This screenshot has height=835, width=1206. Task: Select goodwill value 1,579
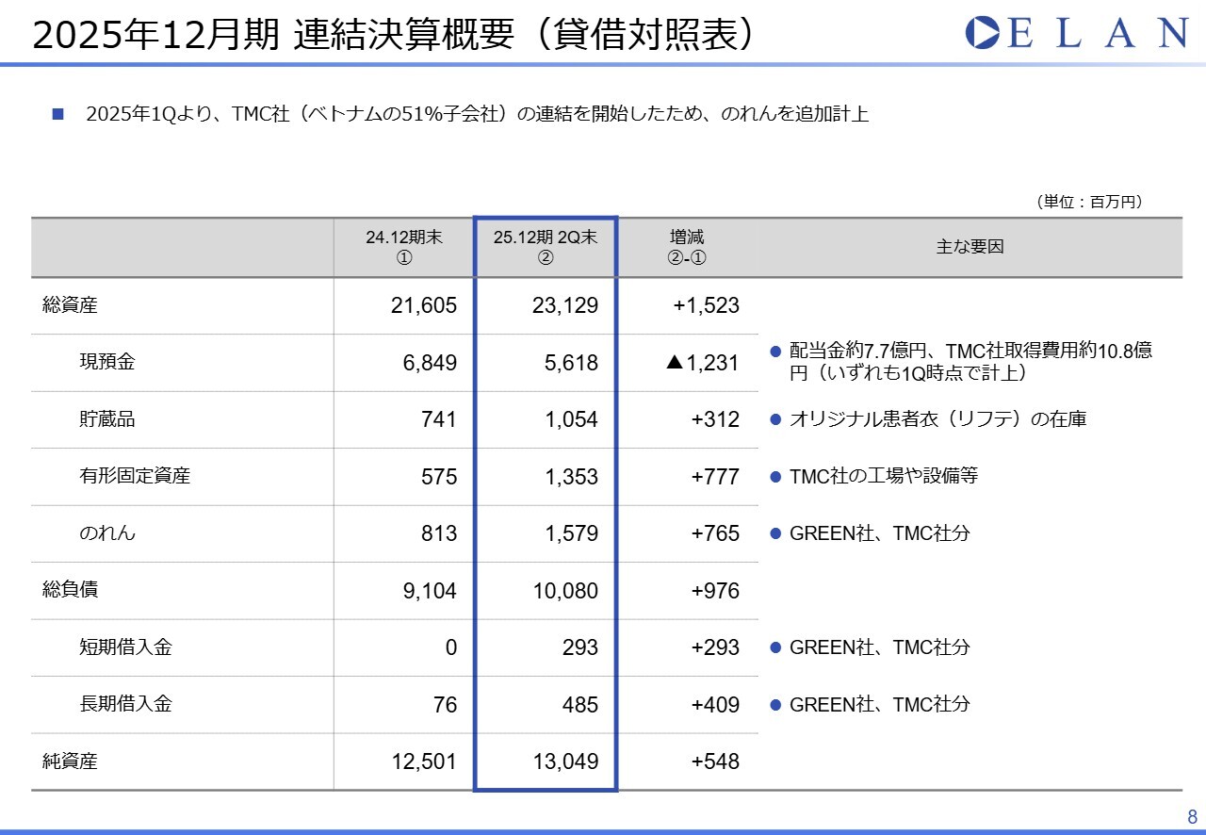pos(571,533)
